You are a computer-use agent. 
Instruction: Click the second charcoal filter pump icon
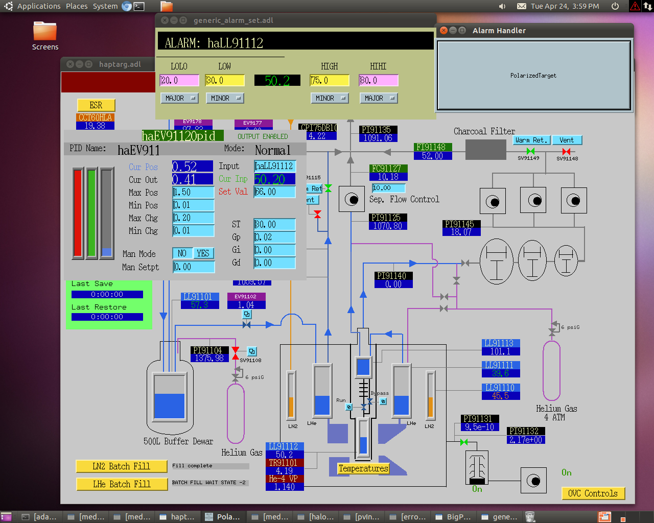pyautogui.click(x=533, y=200)
